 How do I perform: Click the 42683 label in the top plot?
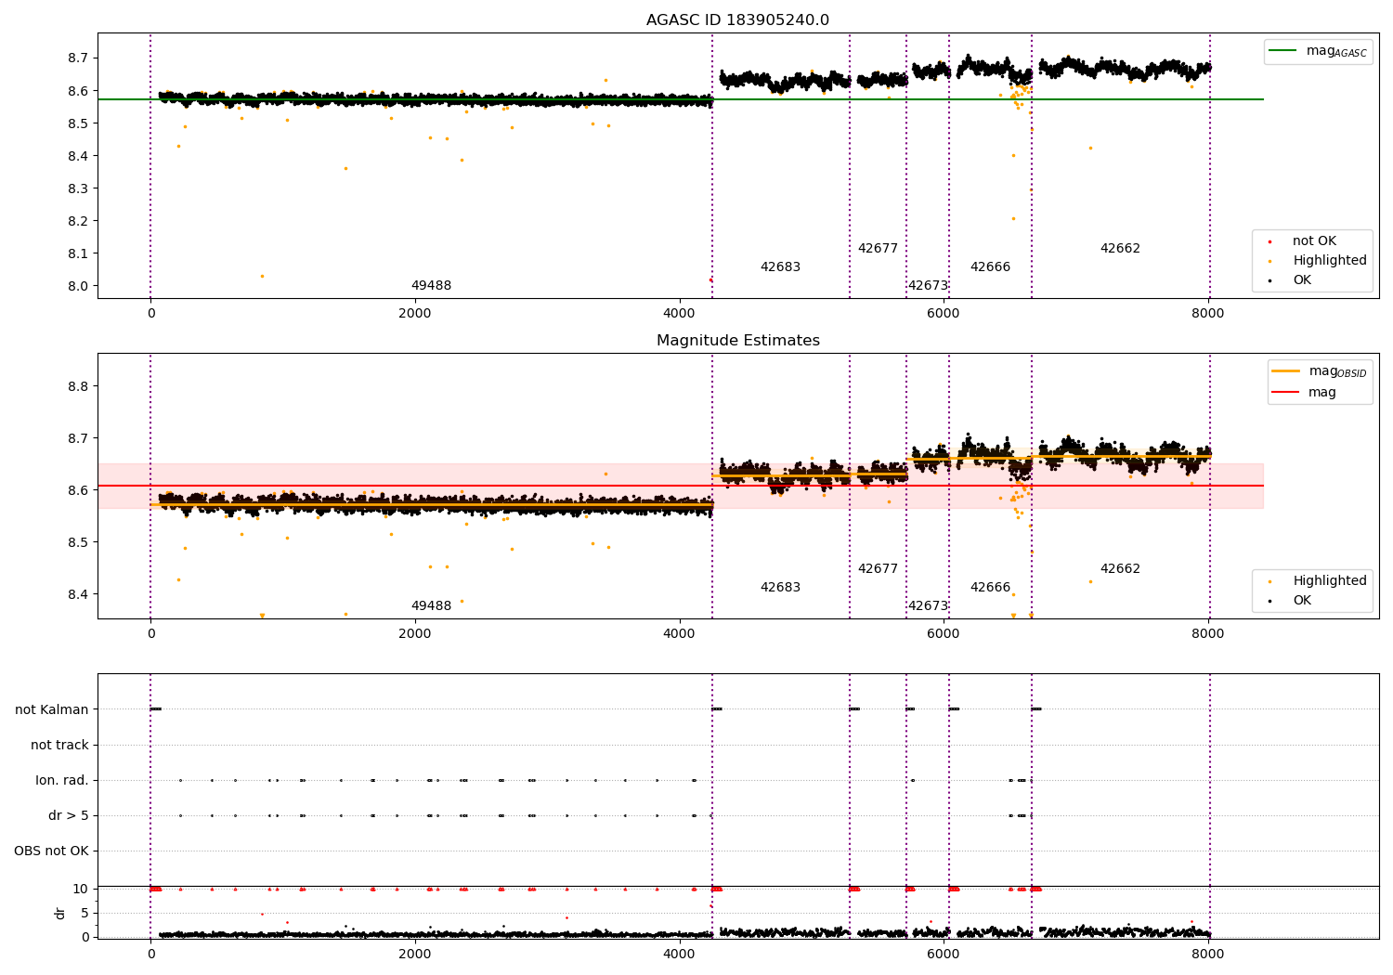click(780, 267)
